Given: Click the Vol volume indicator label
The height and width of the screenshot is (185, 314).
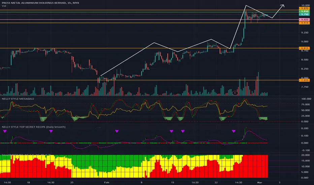Looking at the screenshot, I should click(x=4, y=6).
